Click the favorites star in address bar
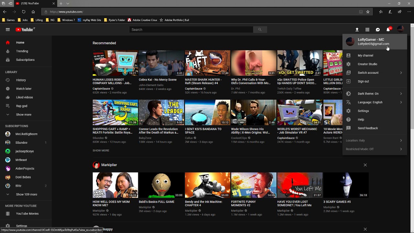The height and width of the screenshot is (233, 414). click(368, 12)
